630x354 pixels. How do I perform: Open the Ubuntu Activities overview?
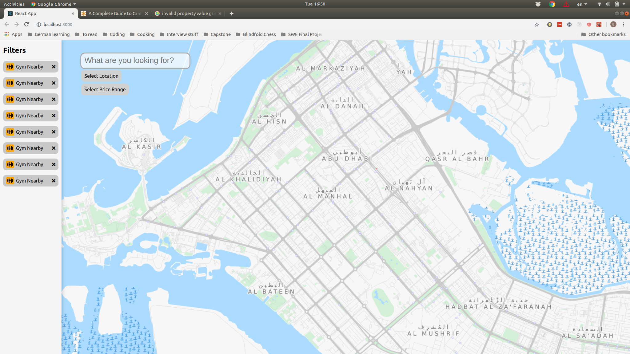14,4
